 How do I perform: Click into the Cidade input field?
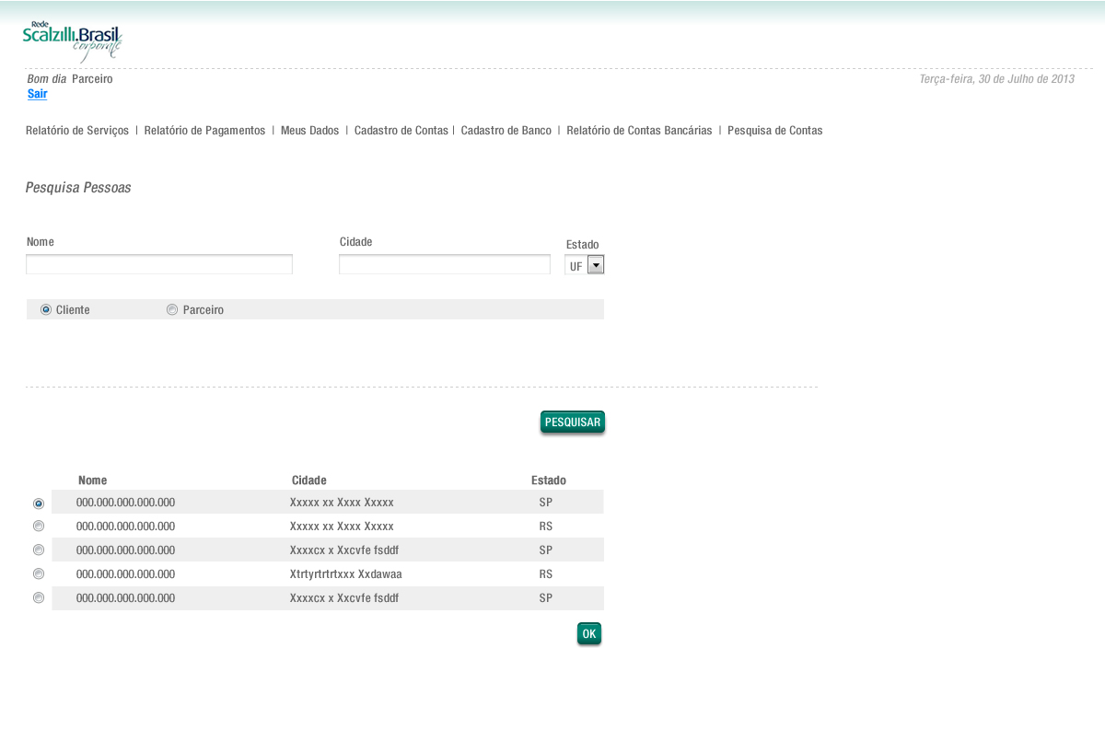(x=444, y=265)
